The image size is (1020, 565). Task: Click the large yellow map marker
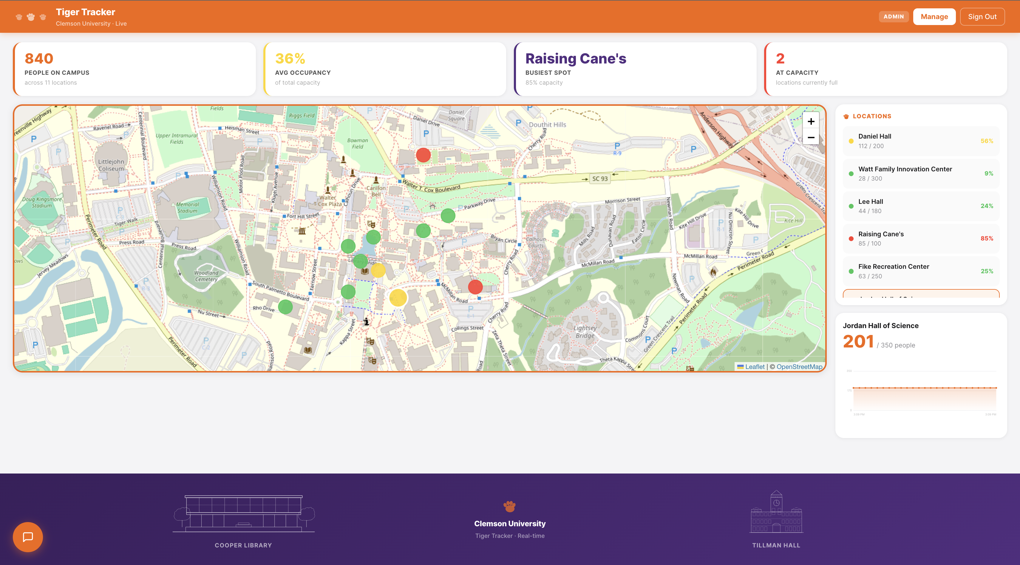tap(398, 297)
